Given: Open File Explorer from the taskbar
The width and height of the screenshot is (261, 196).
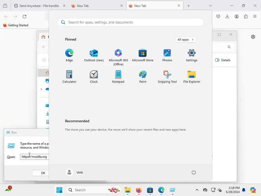Looking at the screenshot, I should click(128, 190).
